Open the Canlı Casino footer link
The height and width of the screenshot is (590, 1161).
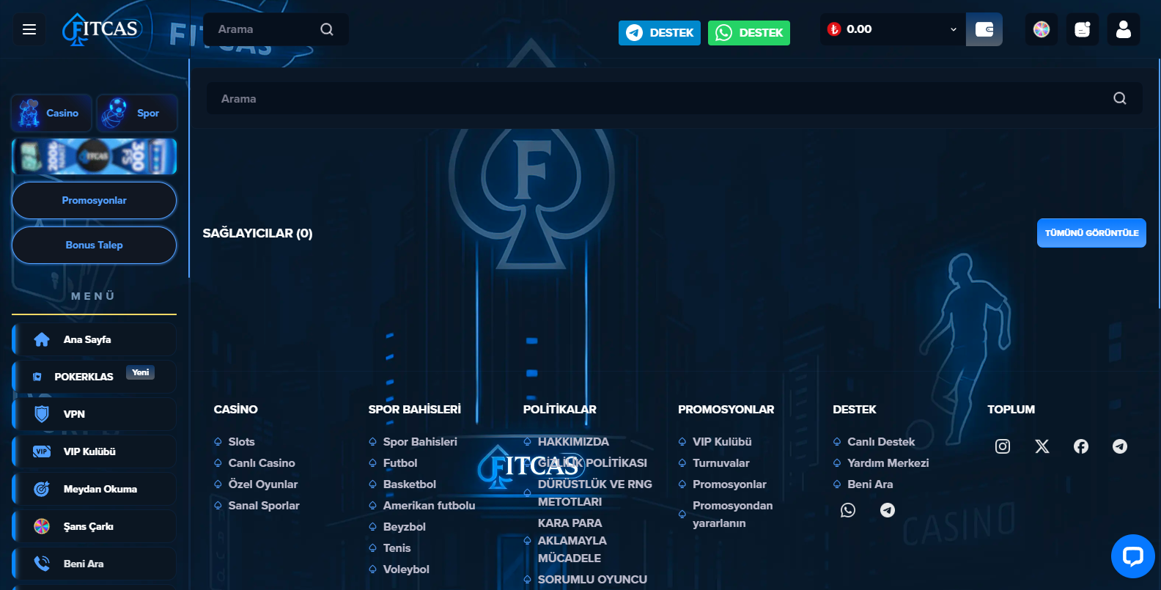tap(262, 463)
